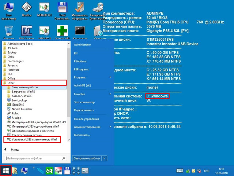Run Установка USB3 в автономную Win7
Screen dimensions: 234x176
point(32,139)
